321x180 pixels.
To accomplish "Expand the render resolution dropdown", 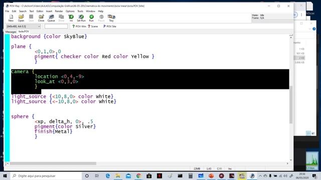I will point(39,26).
